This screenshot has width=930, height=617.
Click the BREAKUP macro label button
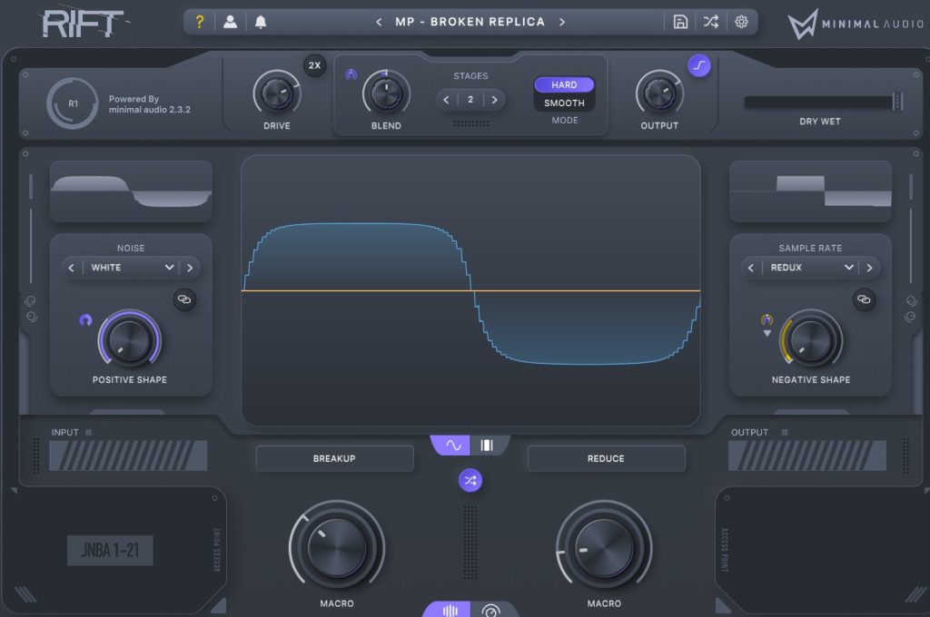click(x=334, y=458)
